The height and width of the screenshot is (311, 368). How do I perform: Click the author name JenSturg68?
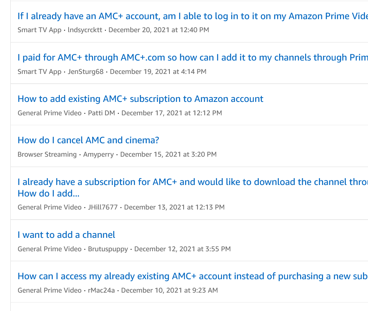pos(85,72)
